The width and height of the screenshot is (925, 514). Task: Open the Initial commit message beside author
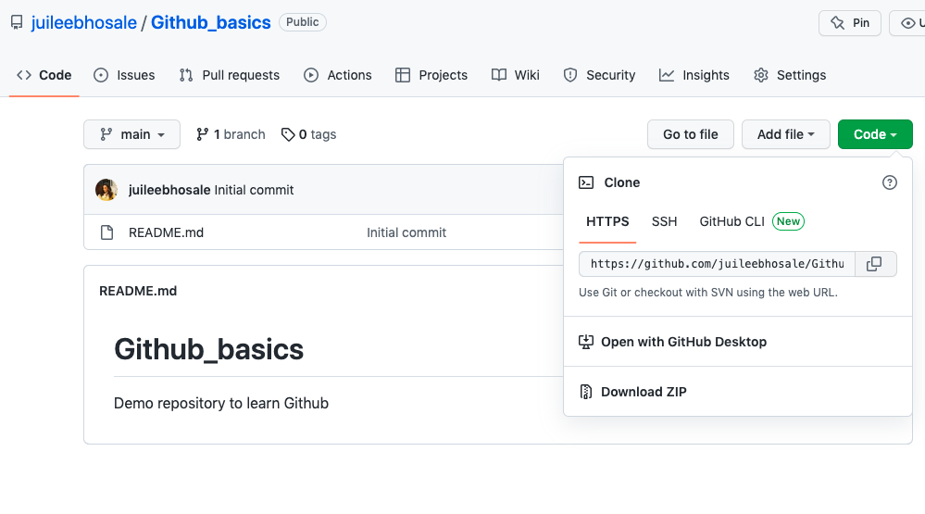[x=254, y=190]
